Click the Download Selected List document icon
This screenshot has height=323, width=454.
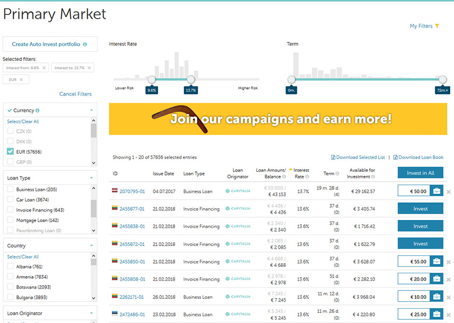[334, 157]
